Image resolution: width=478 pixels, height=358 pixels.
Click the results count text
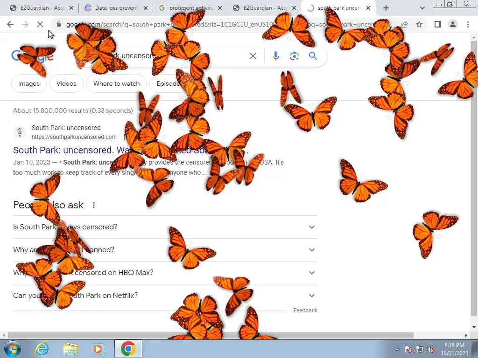(x=73, y=110)
